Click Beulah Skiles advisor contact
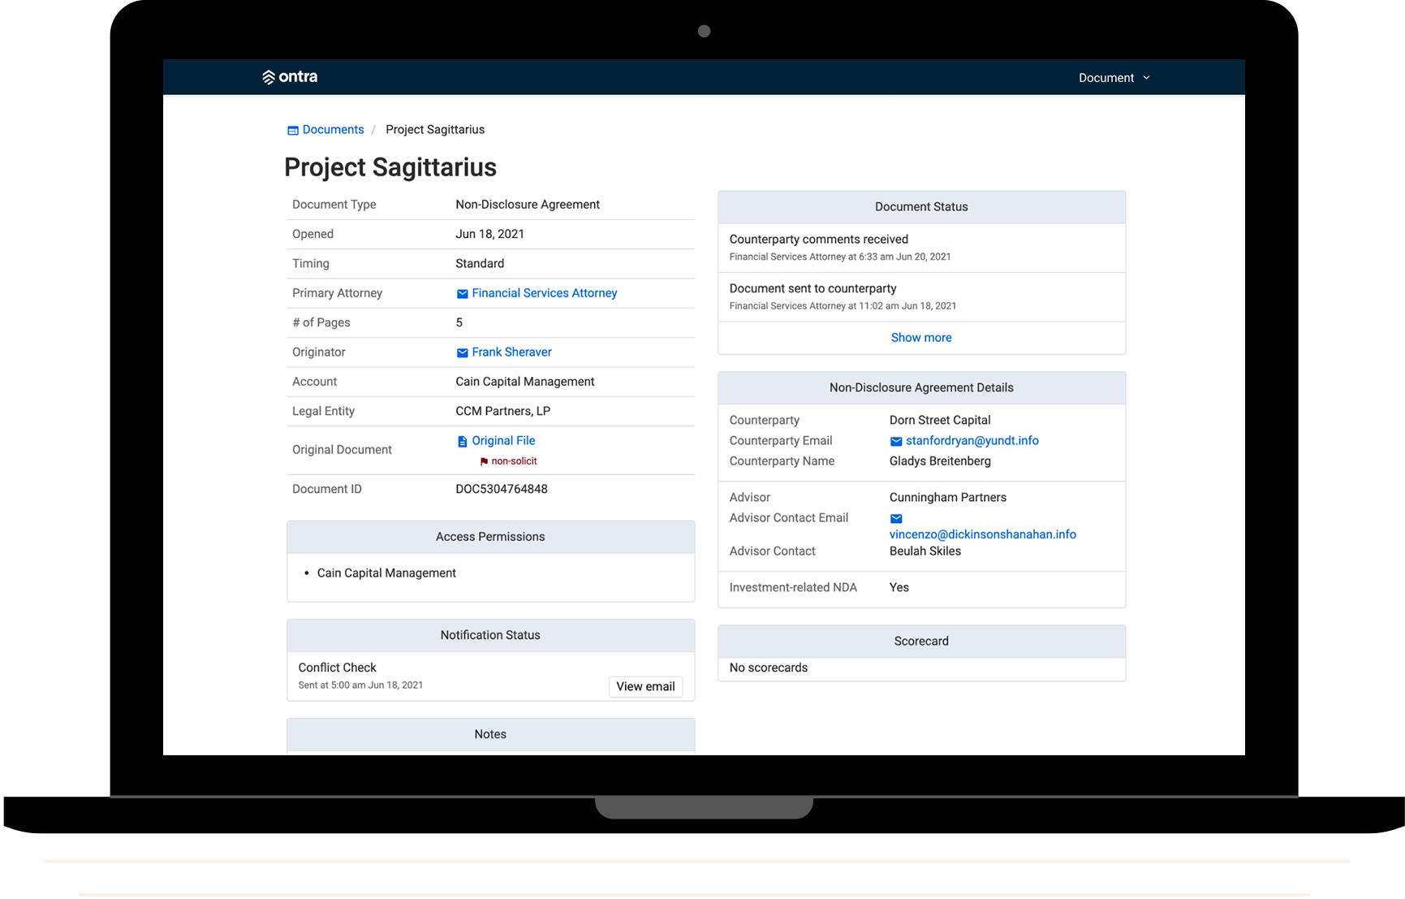This screenshot has width=1405, height=899. click(x=924, y=551)
